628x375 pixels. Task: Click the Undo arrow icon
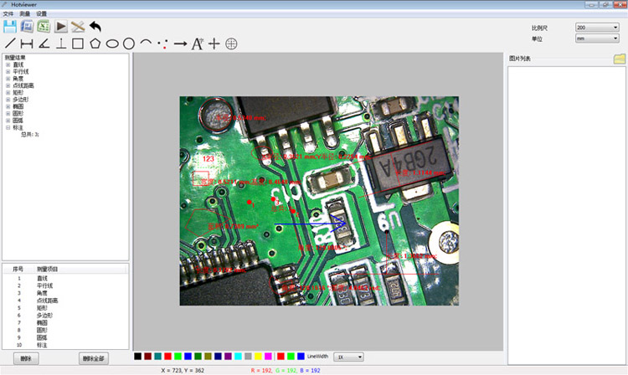click(x=95, y=27)
